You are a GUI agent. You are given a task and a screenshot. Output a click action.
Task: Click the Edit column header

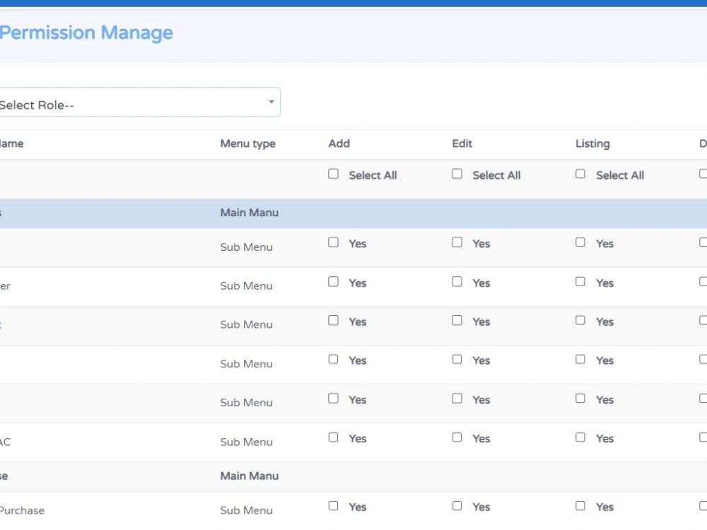(462, 143)
